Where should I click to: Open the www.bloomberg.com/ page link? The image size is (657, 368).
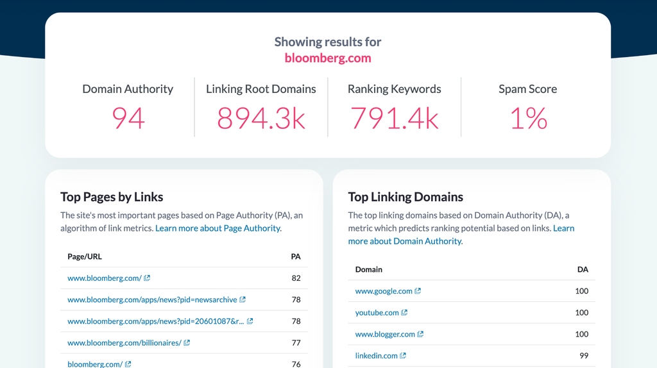point(105,278)
